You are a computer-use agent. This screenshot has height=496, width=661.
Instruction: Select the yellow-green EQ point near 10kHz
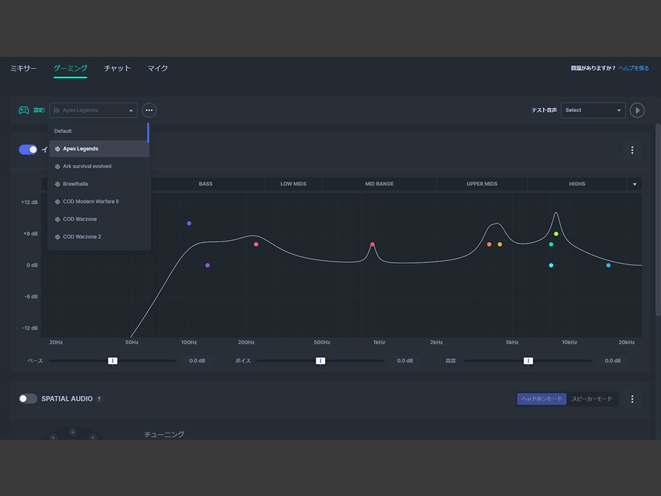(x=556, y=234)
